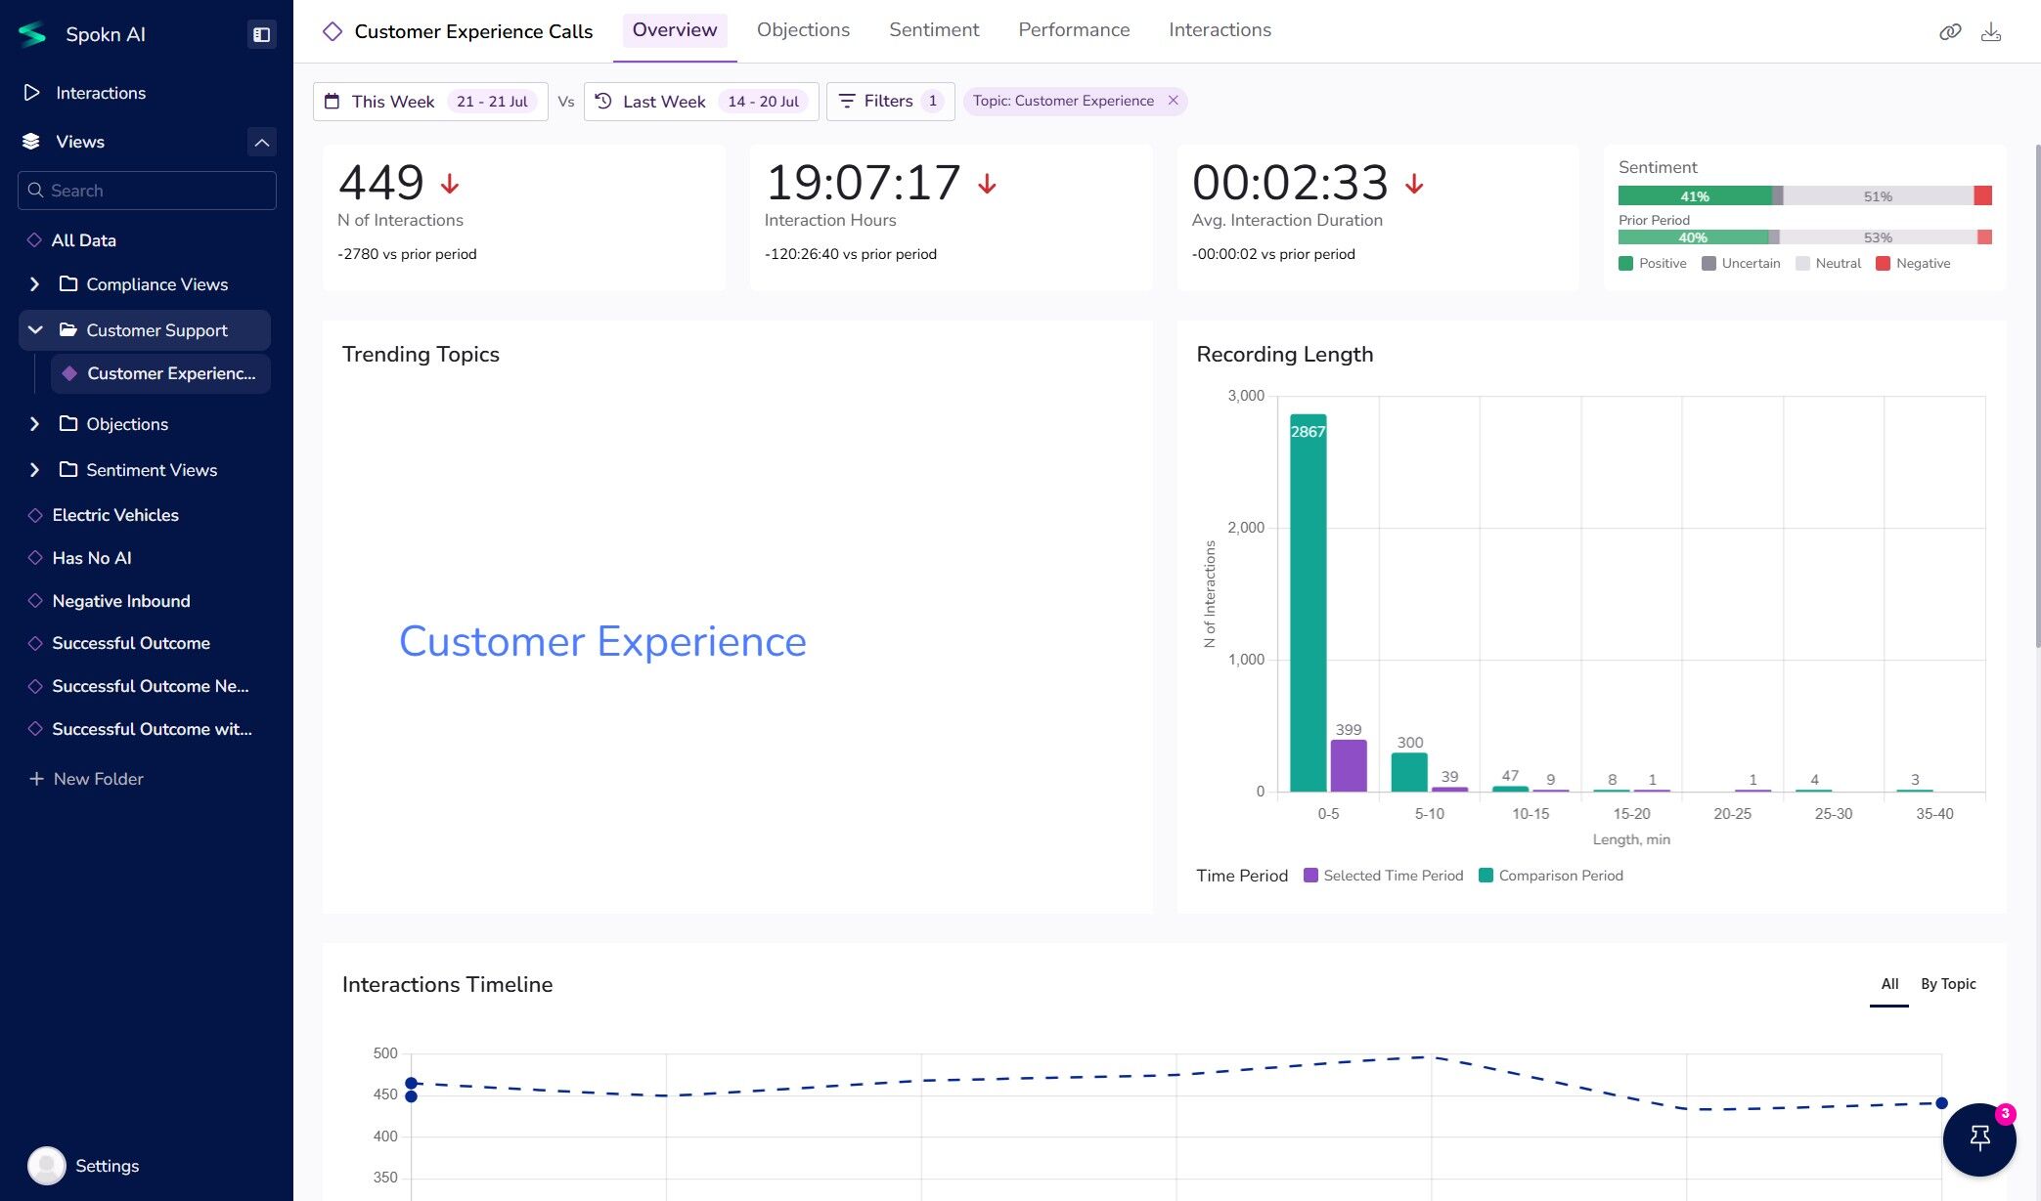This screenshot has height=1201, width=2041.
Task: Click the views Search field
Action: [x=147, y=191]
